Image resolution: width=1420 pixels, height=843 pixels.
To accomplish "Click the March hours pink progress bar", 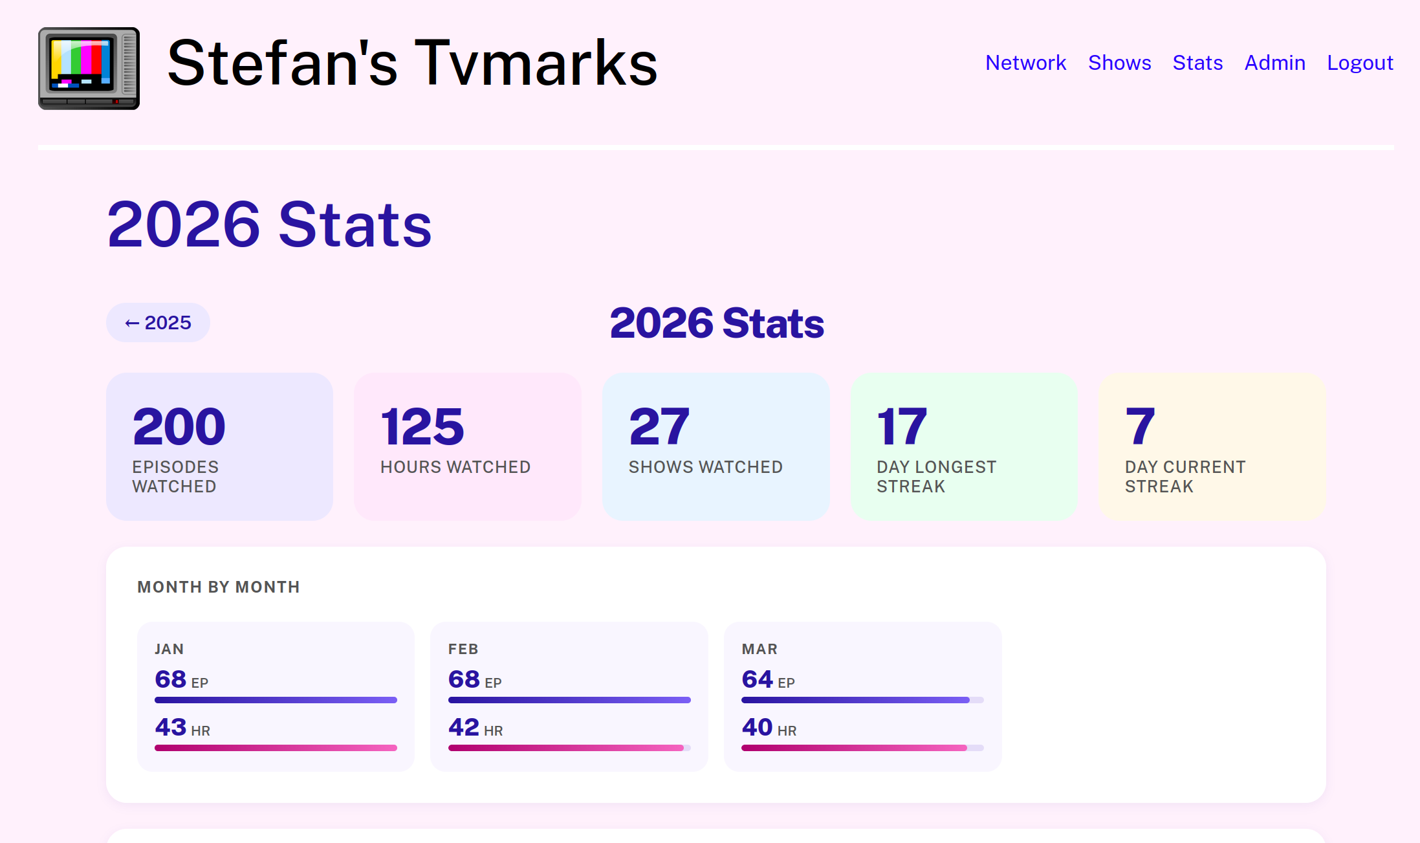I will coord(854,748).
